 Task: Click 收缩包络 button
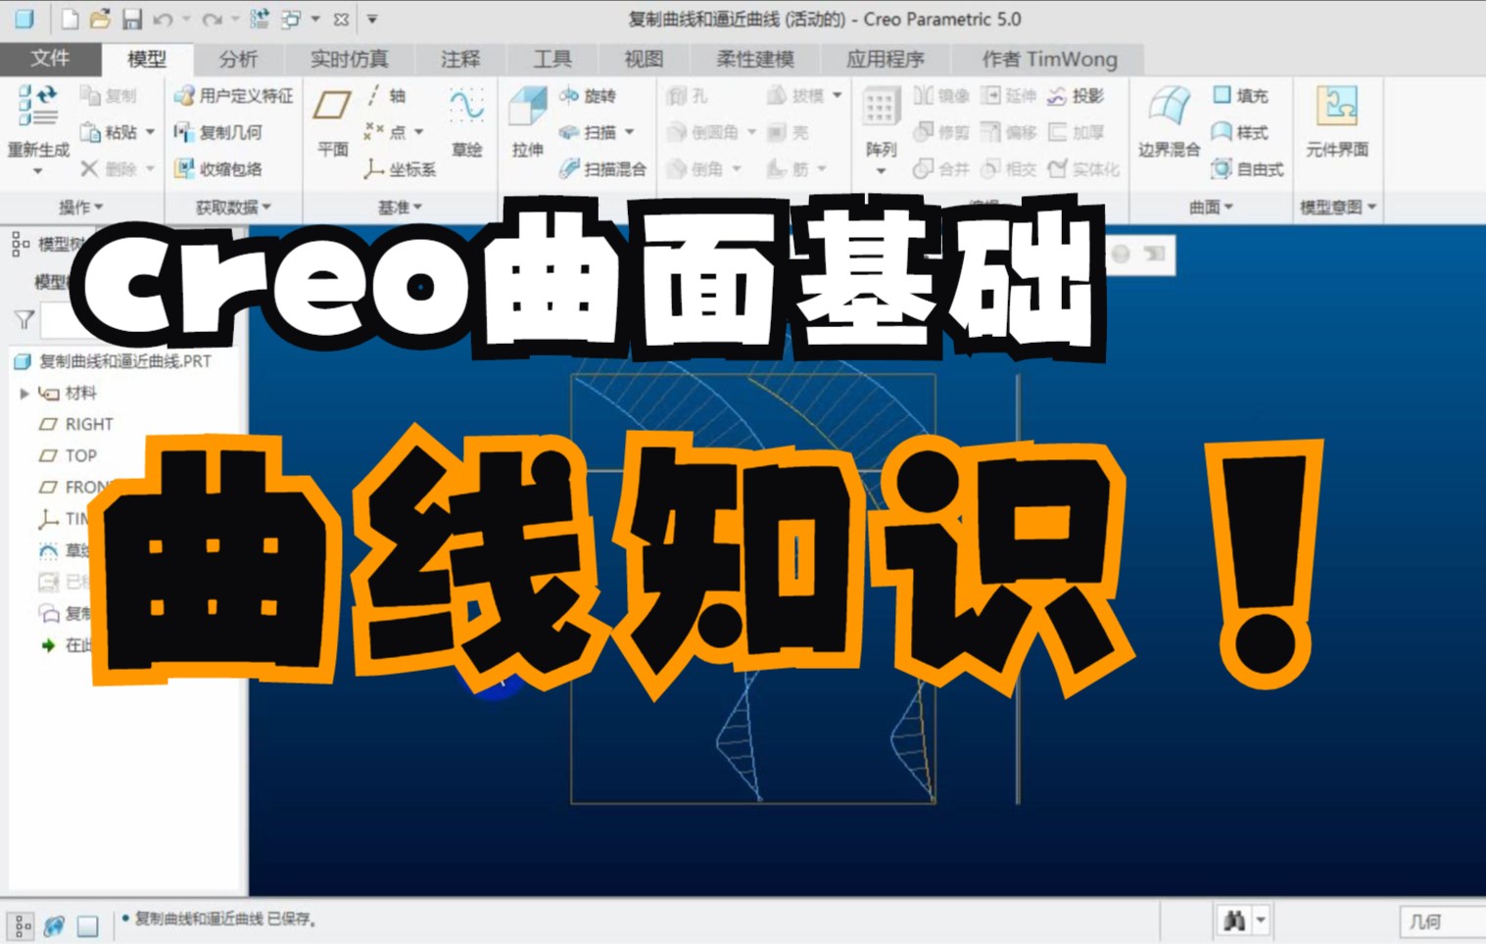pyautogui.click(x=218, y=168)
